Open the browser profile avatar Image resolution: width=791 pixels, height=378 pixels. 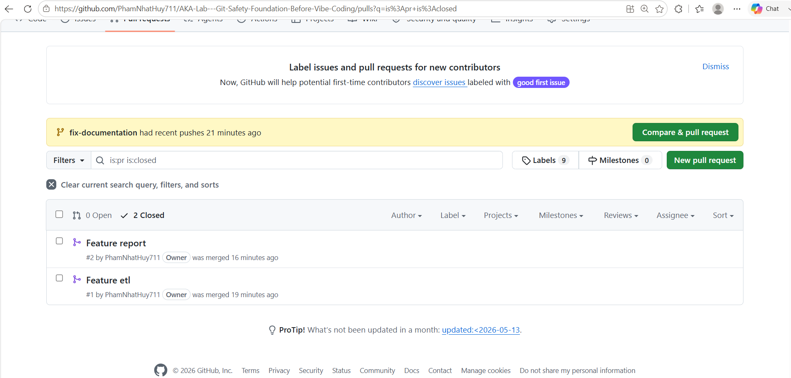click(718, 9)
